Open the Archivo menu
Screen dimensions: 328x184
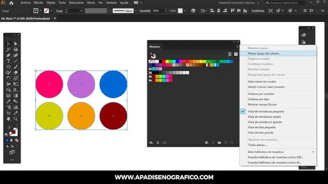[25, 3]
